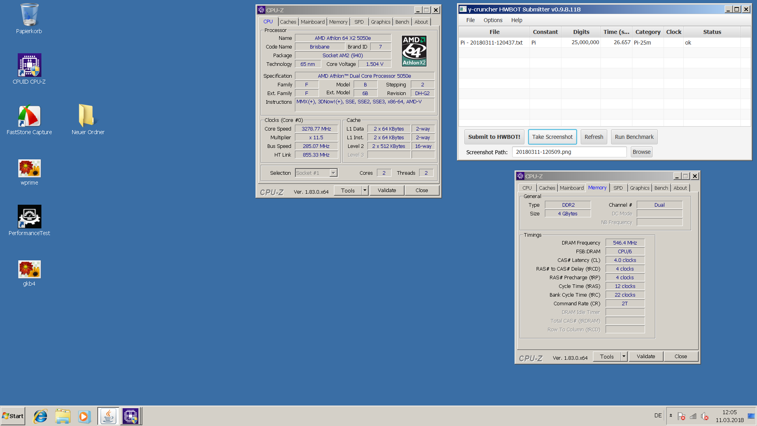Open the File menu in y-cruncher

[x=470, y=20]
